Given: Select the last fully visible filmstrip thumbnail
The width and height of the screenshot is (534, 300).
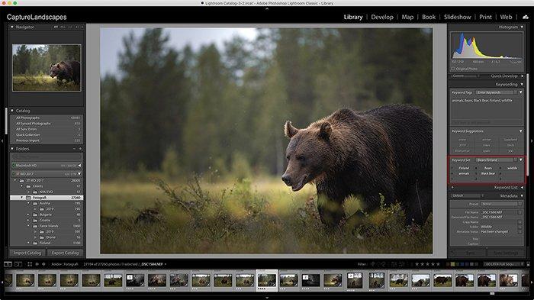Looking at the screenshot, I should point(508,280).
